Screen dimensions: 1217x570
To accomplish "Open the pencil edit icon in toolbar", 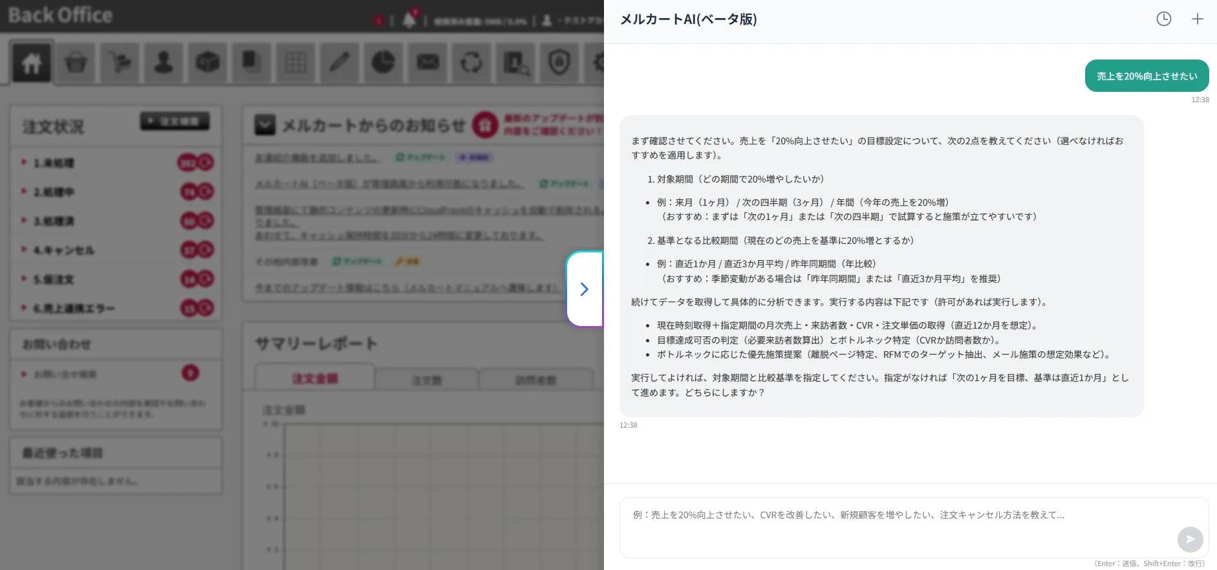I will [339, 63].
